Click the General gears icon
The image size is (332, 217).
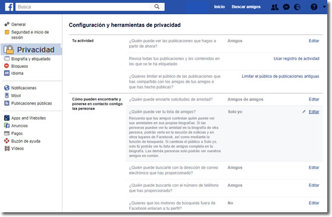(7, 24)
